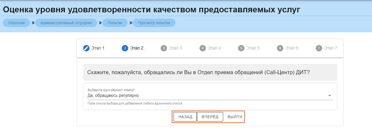Click the gray step circle numbered 3
Image resolution: width=372 pixels, height=138 pixels.
[x=164, y=48]
